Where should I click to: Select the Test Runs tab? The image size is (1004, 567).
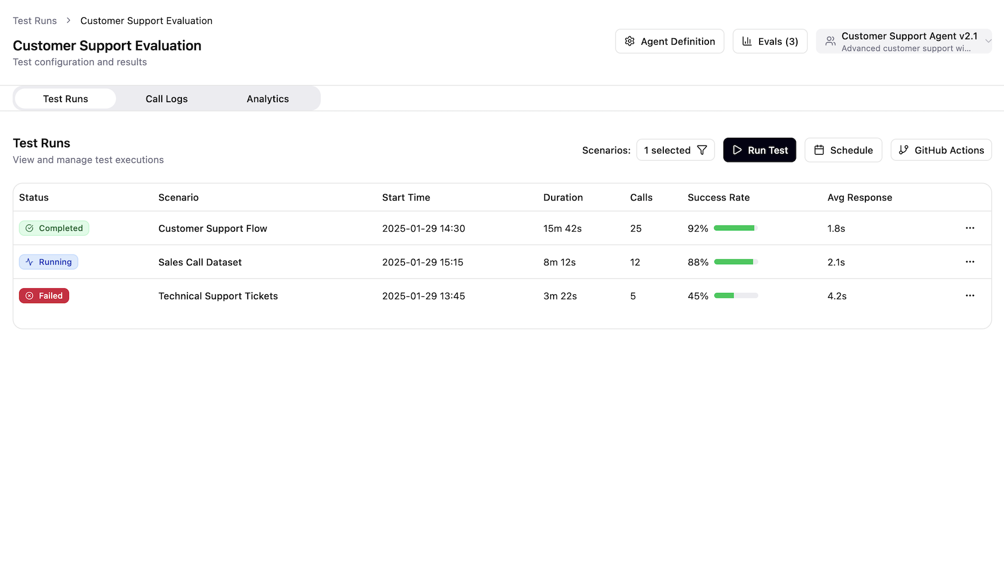[x=65, y=99]
